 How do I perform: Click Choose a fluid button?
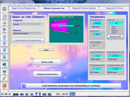(x=47, y=62)
